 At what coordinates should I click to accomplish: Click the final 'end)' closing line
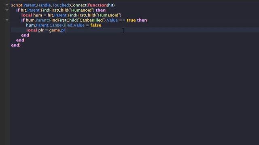[x=16, y=45]
